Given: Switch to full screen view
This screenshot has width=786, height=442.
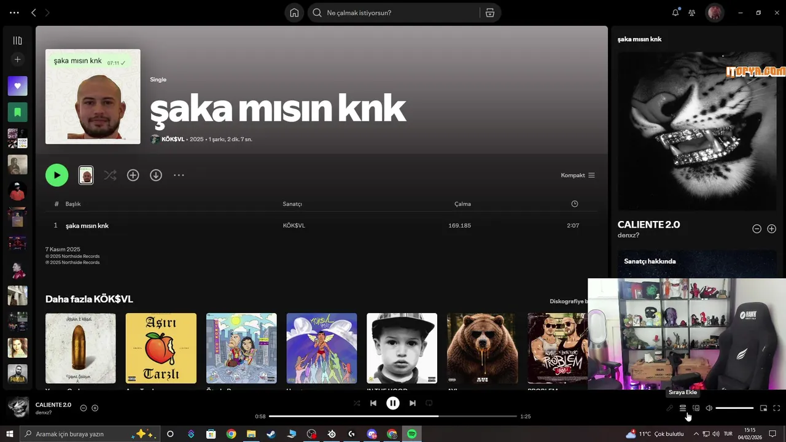Looking at the screenshot, I should [x=777, y=408].
